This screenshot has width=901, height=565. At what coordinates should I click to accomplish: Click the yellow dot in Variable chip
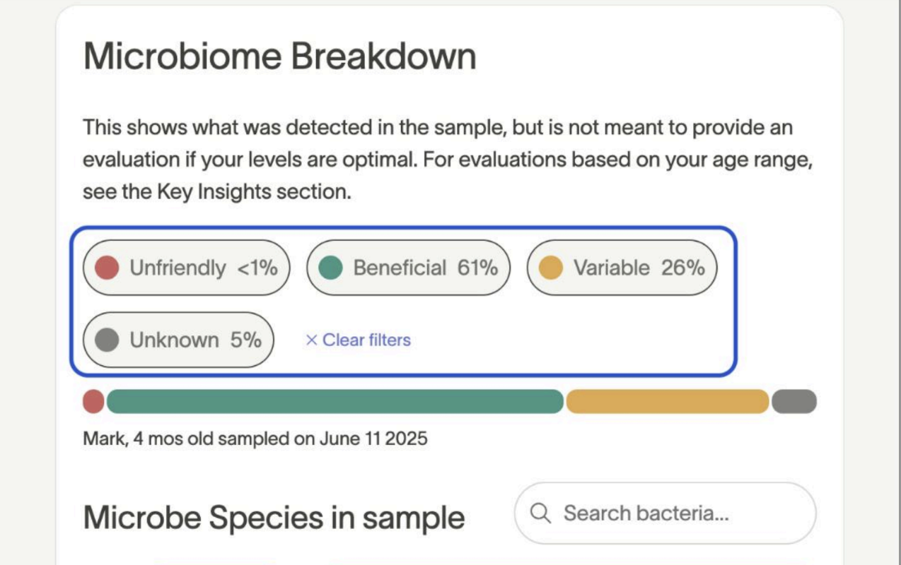[x=550, y=268]
